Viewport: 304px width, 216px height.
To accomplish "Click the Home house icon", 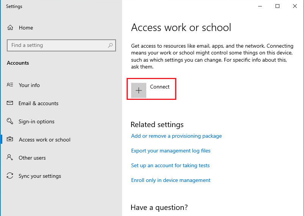I will click(x=10, y=28).
